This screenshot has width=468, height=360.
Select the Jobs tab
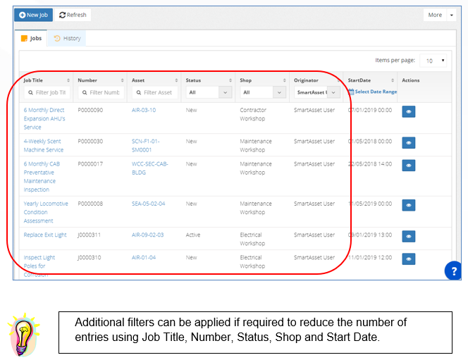point(31,38)
